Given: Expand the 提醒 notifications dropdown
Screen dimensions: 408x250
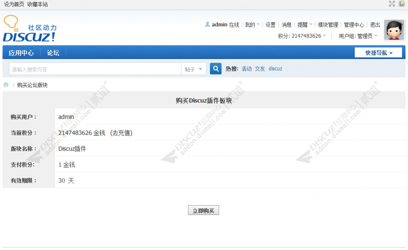Looking at the screenshot, I should coord(305,25).
